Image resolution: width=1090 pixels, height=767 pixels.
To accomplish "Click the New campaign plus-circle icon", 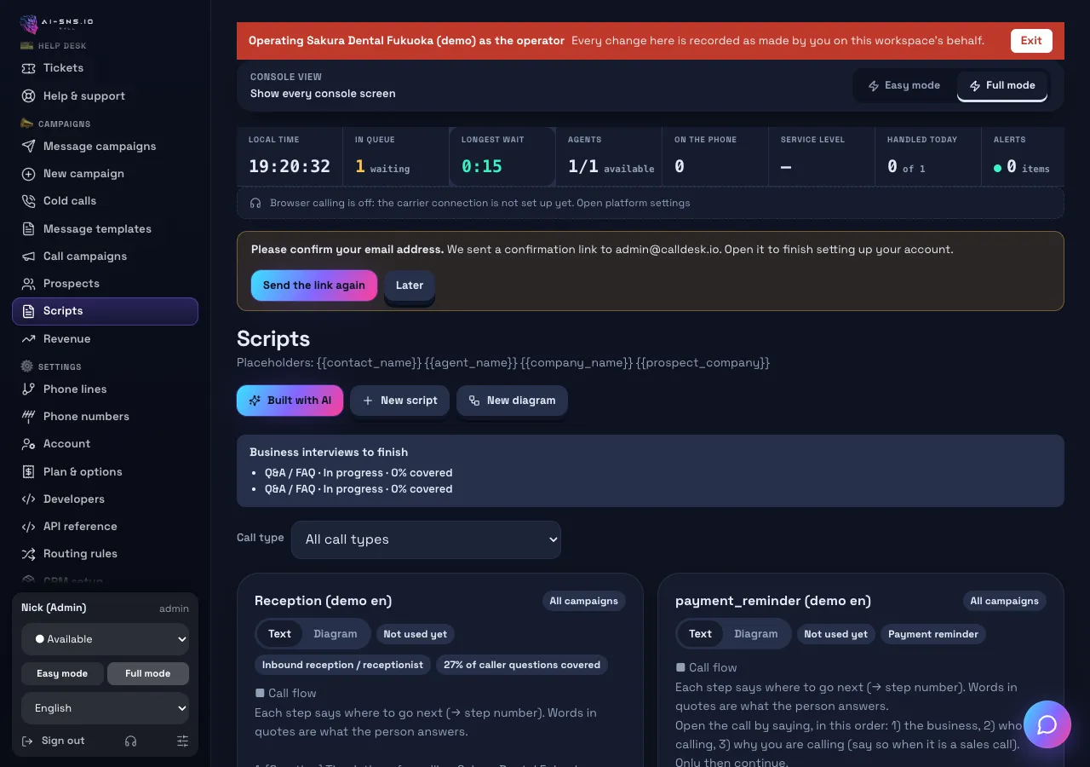I will tap(28, 174).
